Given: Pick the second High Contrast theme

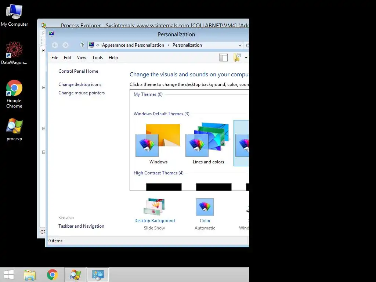Looking at the screenshot, I should click(214, 187).
